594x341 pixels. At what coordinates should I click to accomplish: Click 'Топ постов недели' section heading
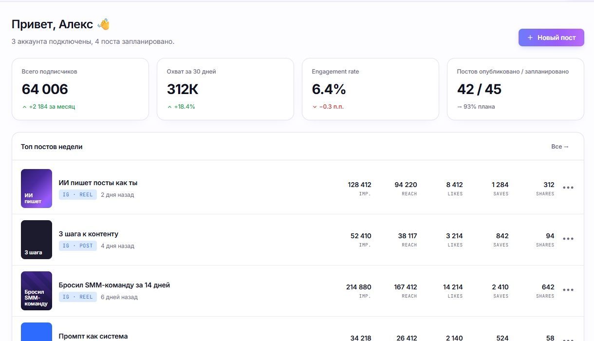52,147
